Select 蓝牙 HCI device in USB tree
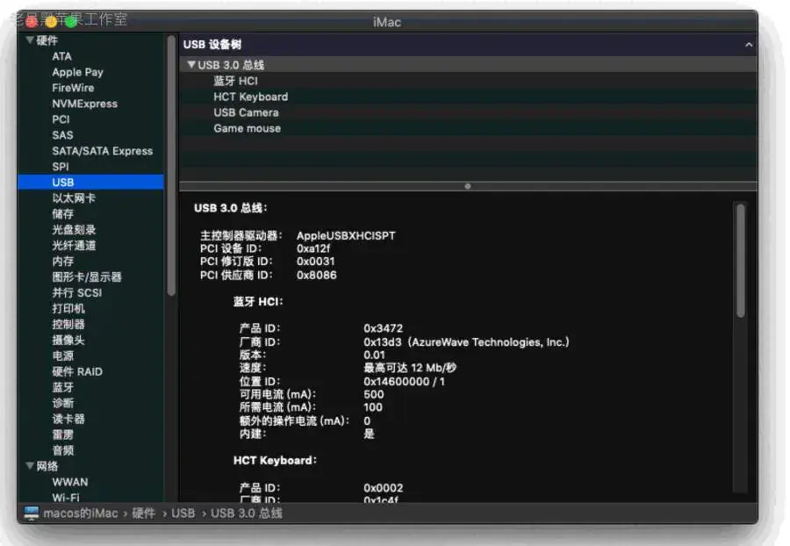Screen dimensions: 790x546 point(236,81)
